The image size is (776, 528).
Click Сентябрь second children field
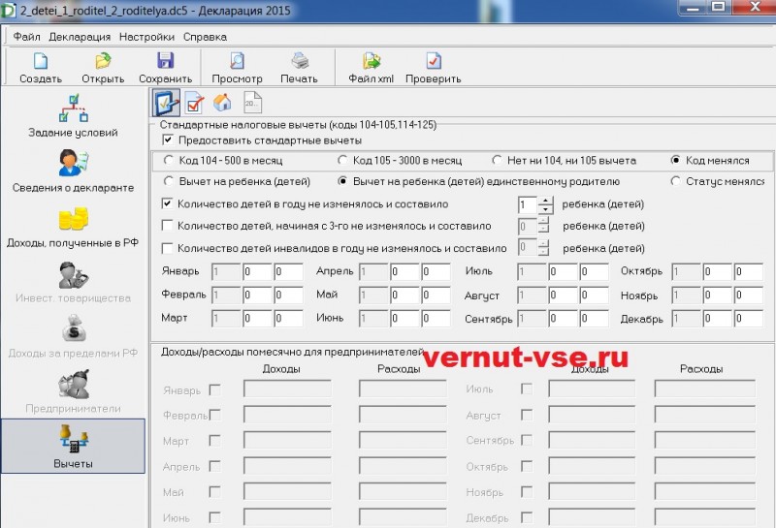[x=563, y=319]
